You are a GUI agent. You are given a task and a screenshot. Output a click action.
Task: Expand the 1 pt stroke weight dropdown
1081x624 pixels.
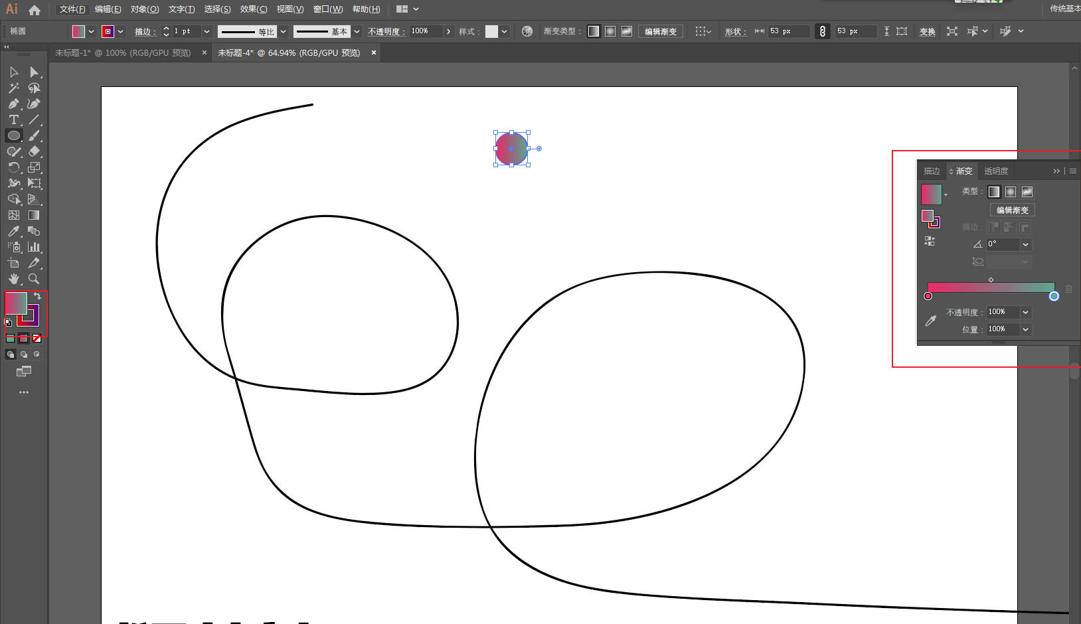[x=207, y=31]
